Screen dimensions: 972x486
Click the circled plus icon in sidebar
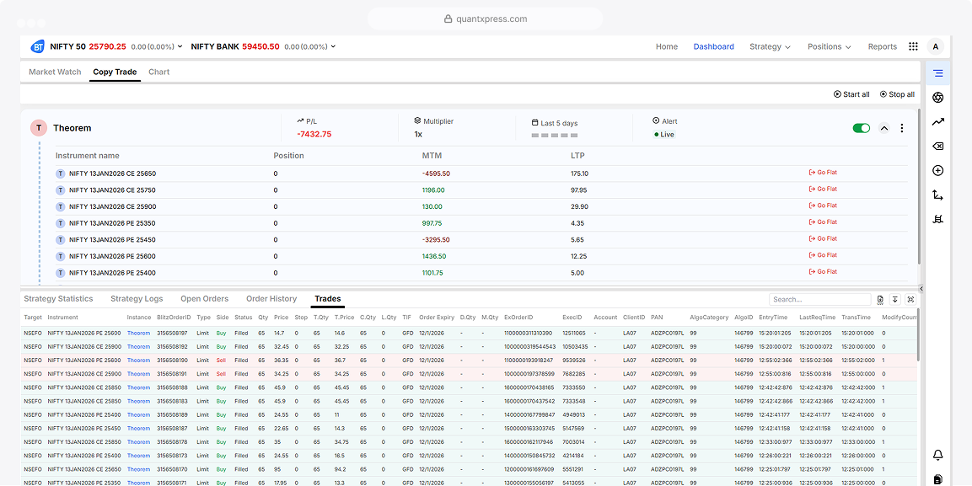point(938,170)
